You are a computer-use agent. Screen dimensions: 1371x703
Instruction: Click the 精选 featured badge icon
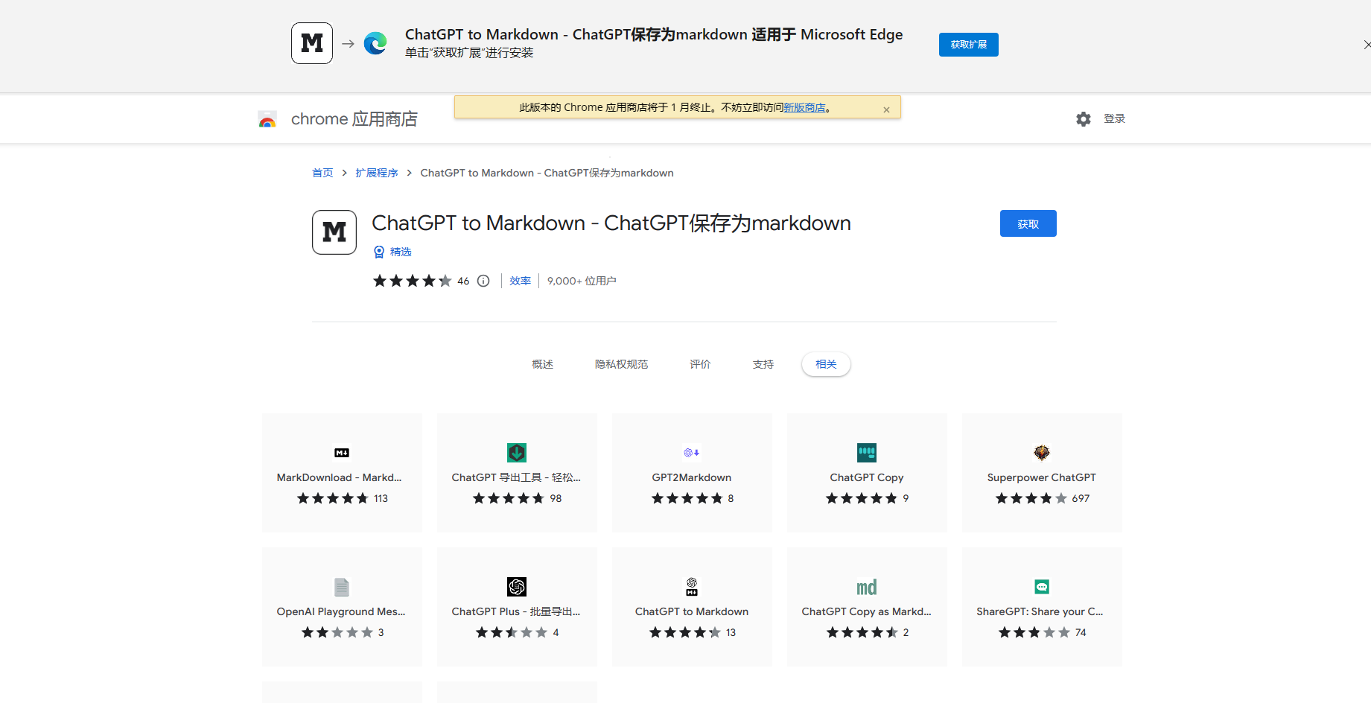pyautogui.click(x=379, y=252)
